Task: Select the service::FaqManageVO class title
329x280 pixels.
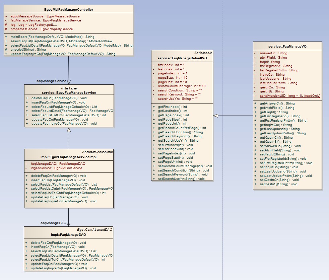Action: point(287,47)
